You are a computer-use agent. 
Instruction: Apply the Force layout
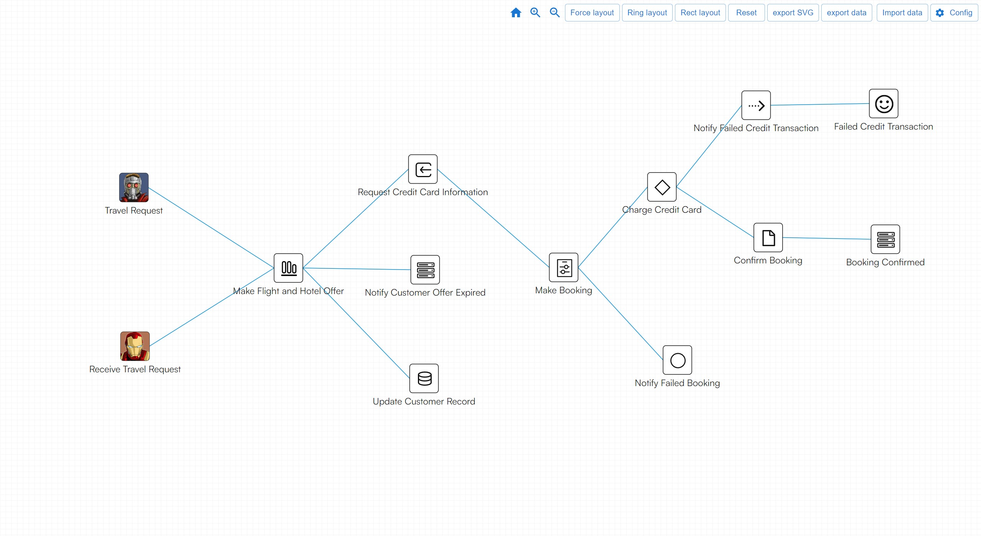592,13
